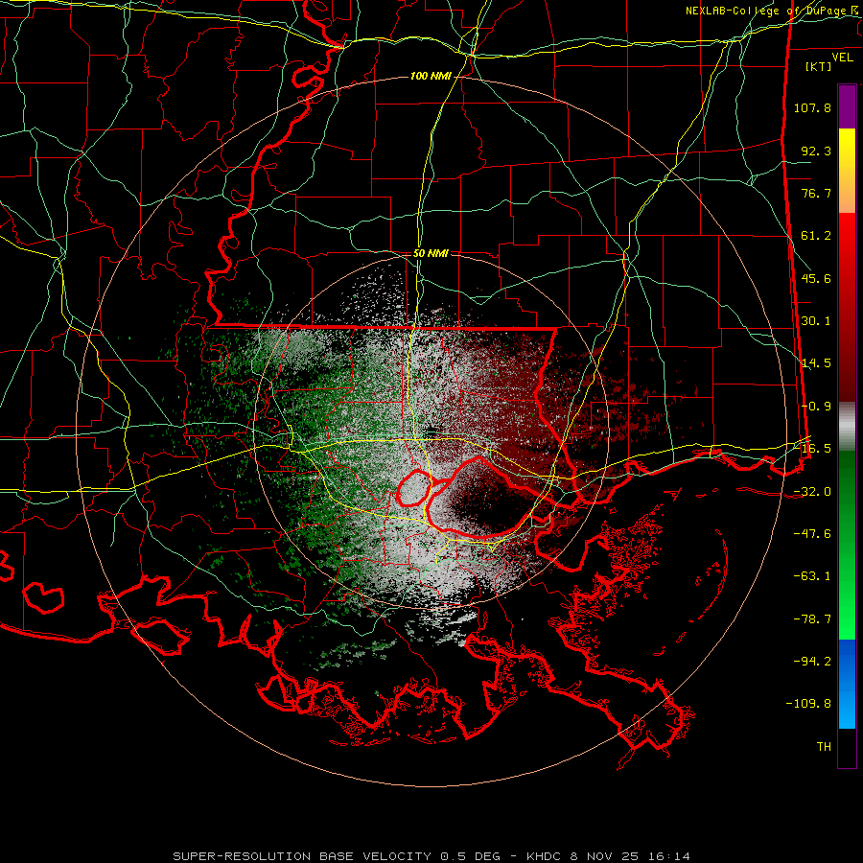Click the gray near-zero segment of the color bar
The height and width of the screenshot is (863, 863).
[x=847, y=426]
